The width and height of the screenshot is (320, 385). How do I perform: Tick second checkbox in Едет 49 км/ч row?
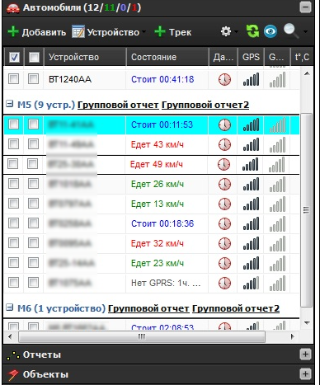[33, 164]
